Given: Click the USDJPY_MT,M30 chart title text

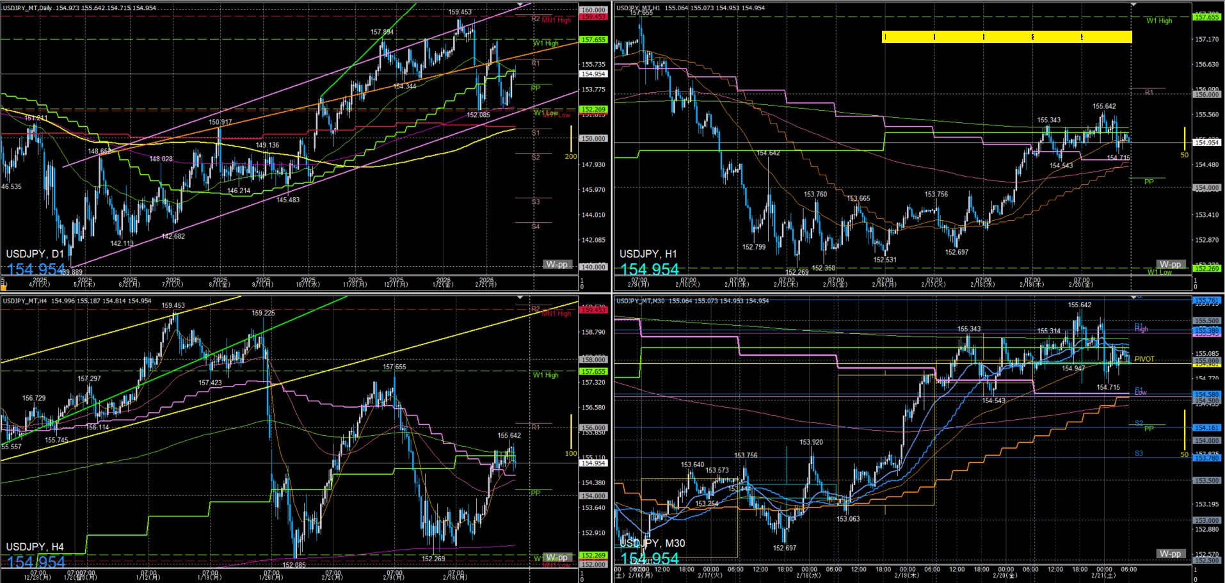Looking at the screenshot, I should [640, 301].
